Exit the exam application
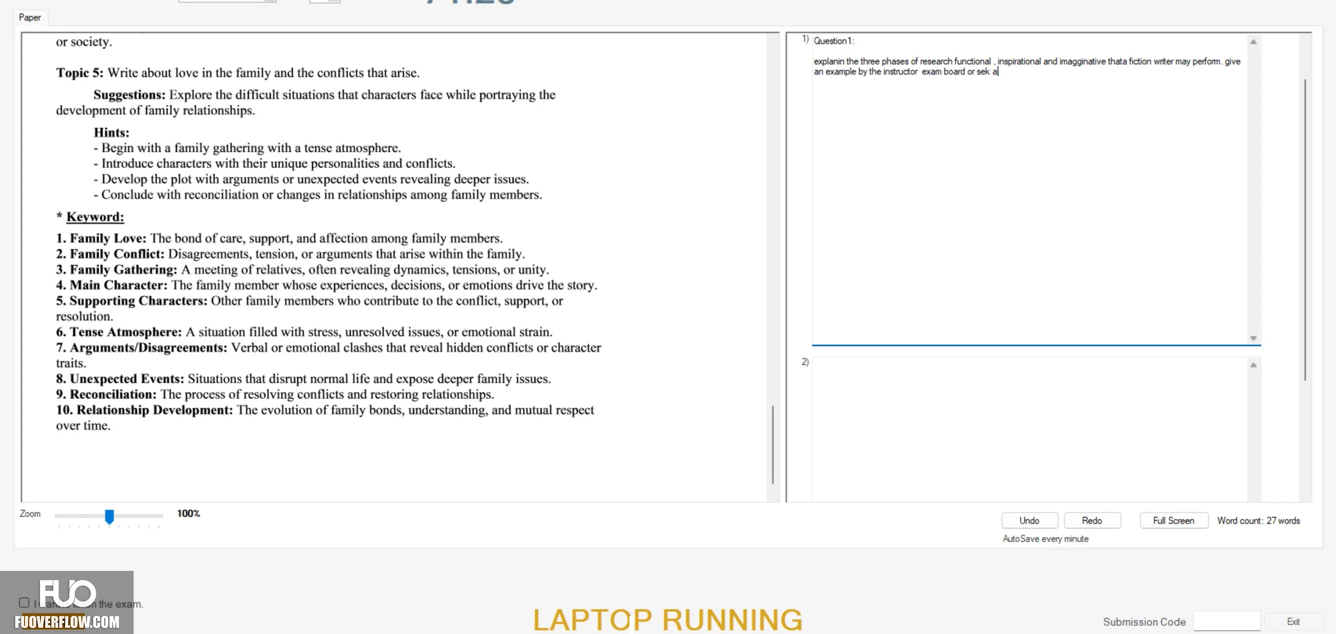1336x634 pixels. pyautogui.click(x=1293, y=621)
